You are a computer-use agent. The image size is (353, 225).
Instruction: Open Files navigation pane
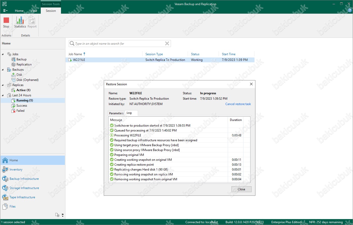coord(33,207)
